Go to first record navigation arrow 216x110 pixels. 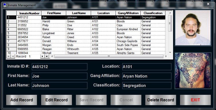[x=9, y=56]
